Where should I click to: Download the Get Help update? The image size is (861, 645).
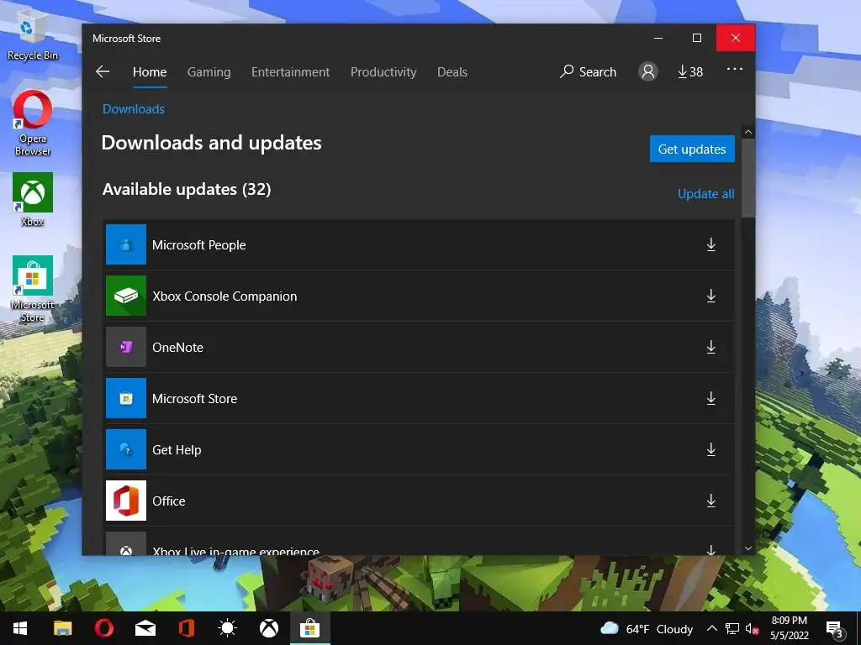point(711,450)
